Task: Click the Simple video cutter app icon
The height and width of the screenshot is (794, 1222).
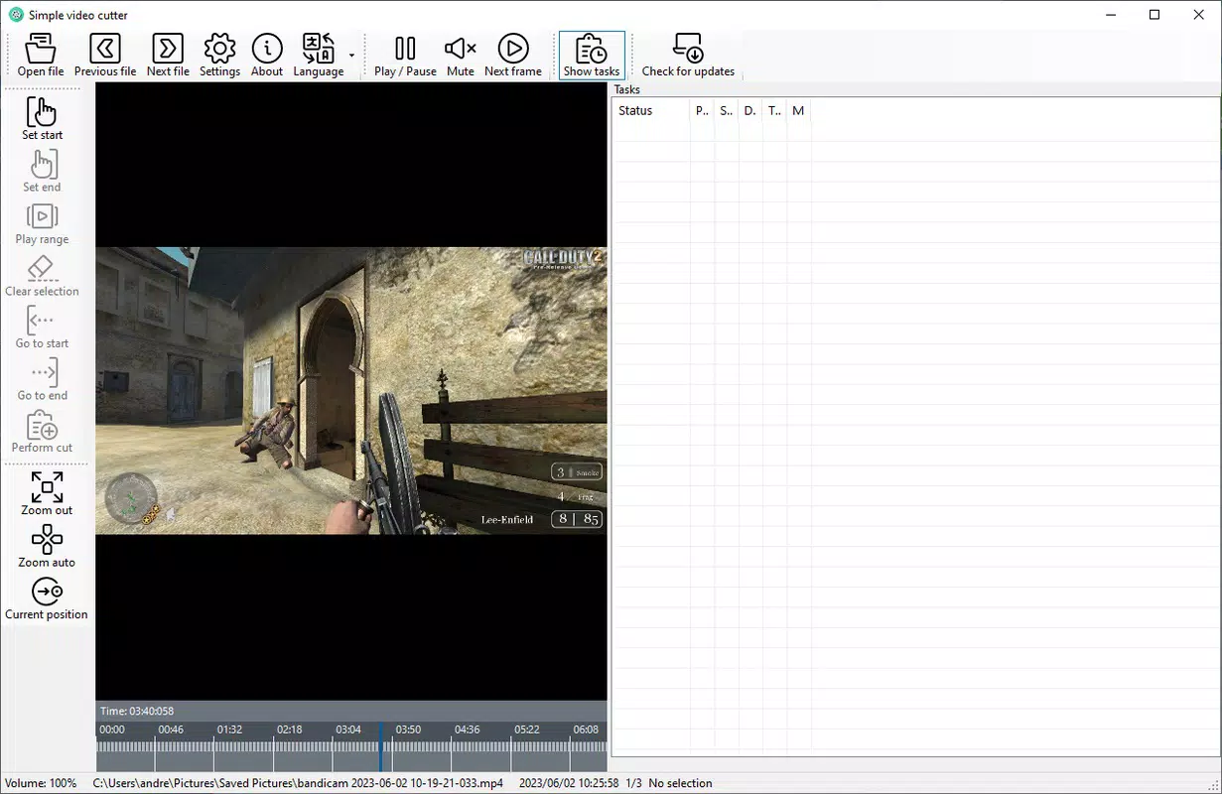Action: pyautogui.click(x=16, y=15)
